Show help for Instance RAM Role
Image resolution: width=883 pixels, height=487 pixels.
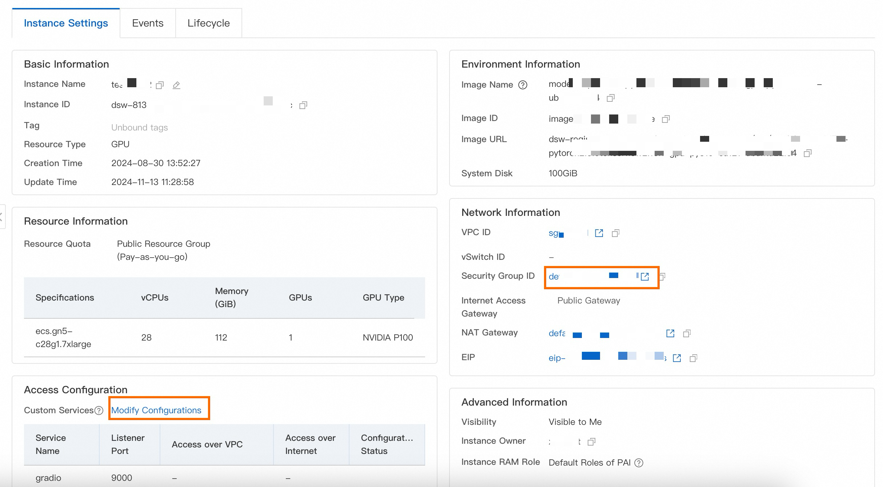[x=639, y=463]
